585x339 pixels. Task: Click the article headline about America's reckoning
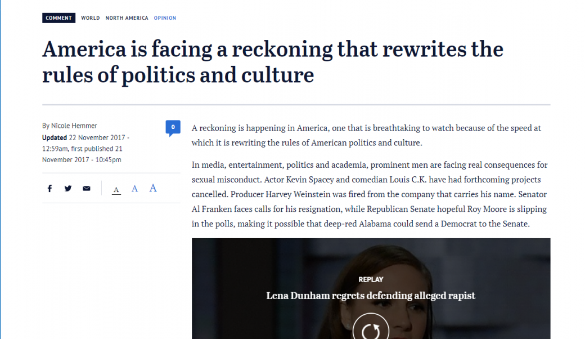click(272, 62)
